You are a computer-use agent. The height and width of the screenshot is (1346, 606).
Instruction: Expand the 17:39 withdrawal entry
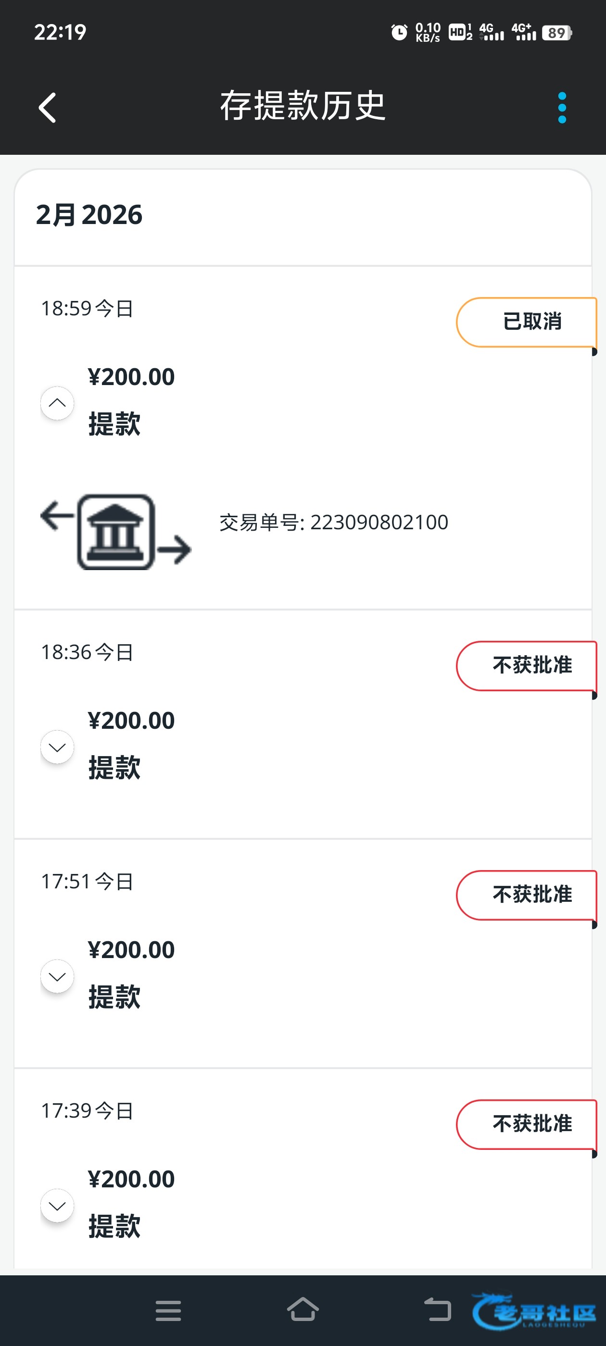[57, 1206]
